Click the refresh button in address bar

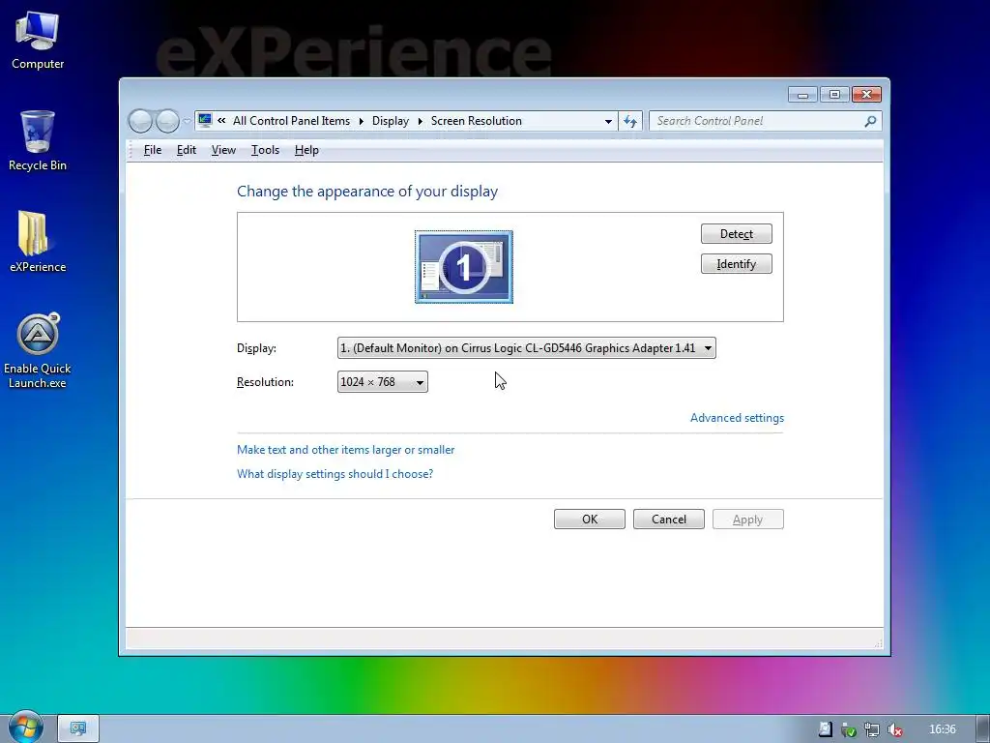(x=630, y=121)
